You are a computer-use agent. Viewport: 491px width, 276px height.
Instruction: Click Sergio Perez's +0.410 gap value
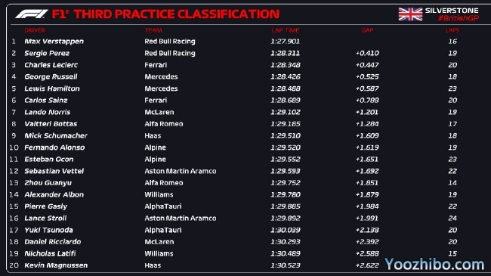[x=367, y=54]
